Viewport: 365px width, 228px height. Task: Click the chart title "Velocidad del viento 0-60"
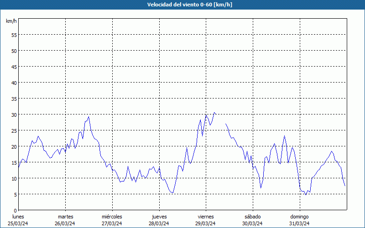[x=182, y=5]
